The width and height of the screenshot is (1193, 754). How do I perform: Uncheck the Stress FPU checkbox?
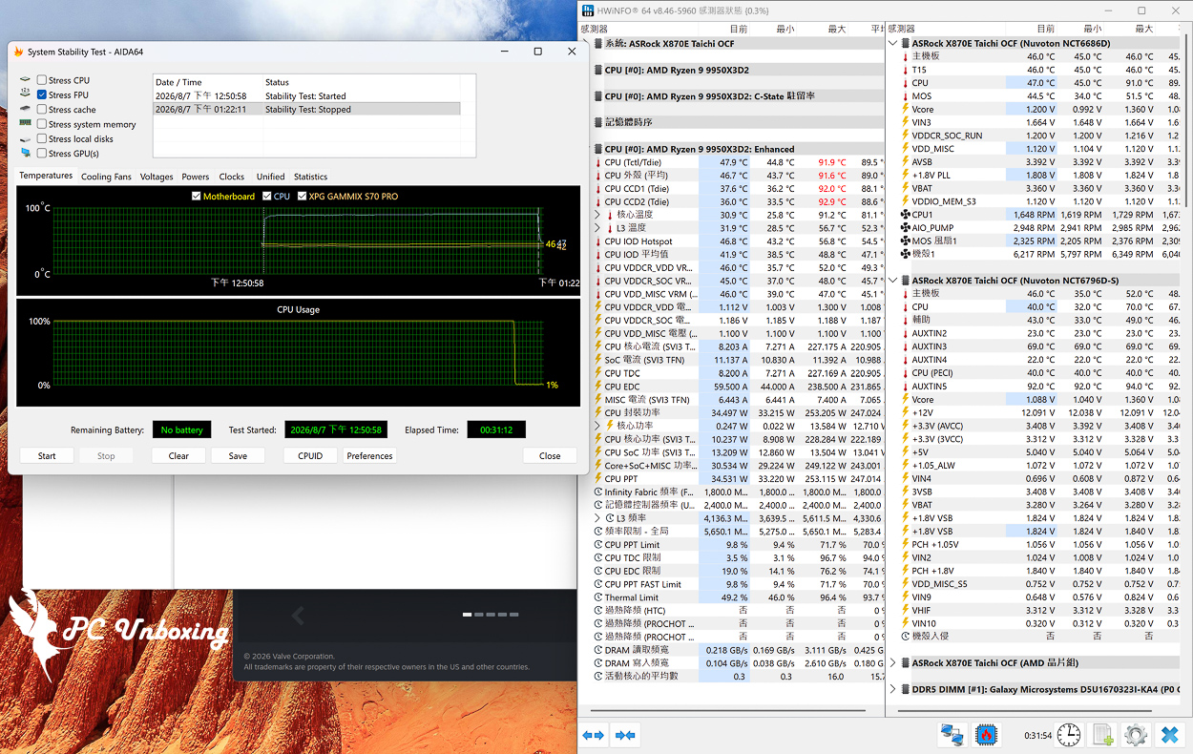42,94
